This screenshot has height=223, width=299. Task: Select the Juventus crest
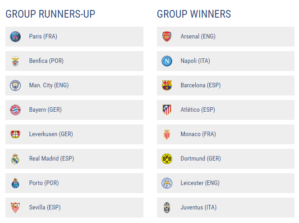pyautogui.click(x=167, y=208)
